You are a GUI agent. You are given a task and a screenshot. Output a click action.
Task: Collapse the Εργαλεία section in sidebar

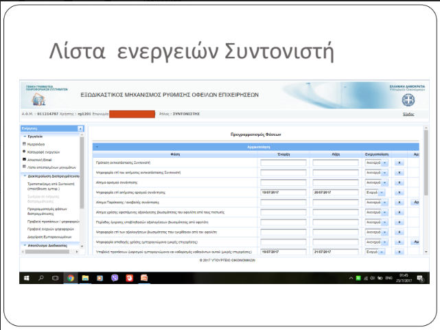pos(25,137)
